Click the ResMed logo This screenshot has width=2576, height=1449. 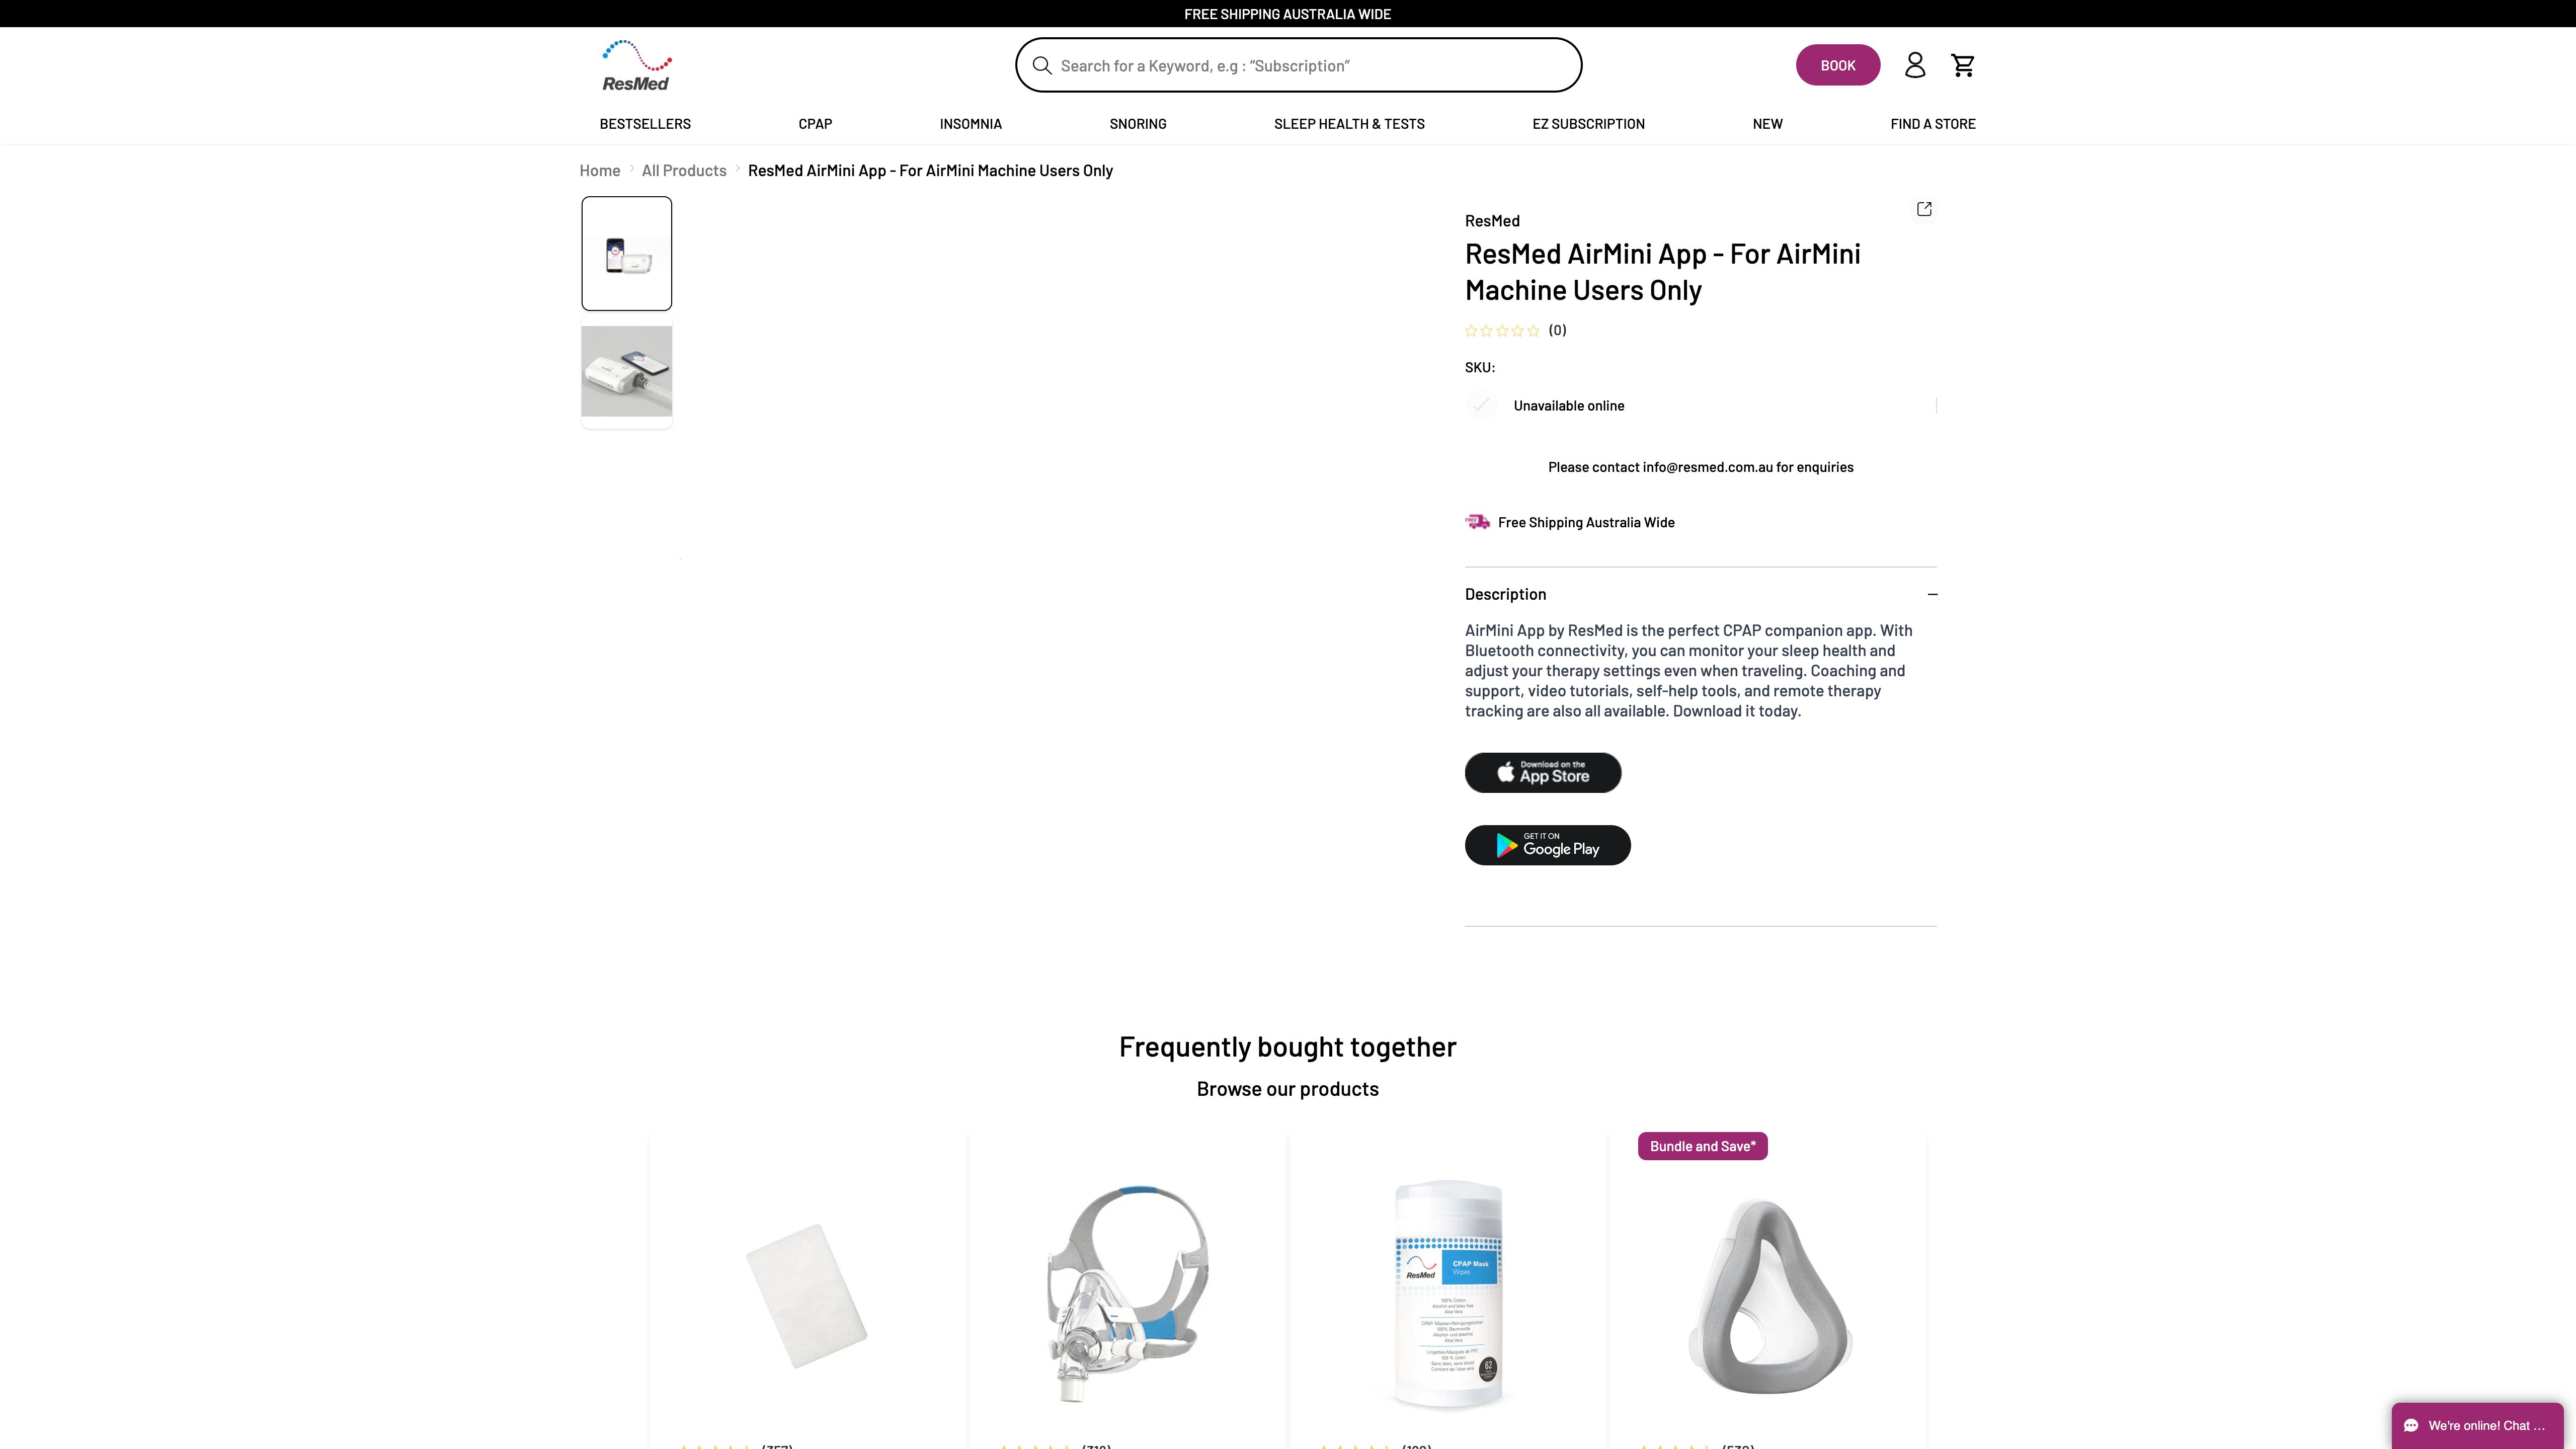(636, 66)
